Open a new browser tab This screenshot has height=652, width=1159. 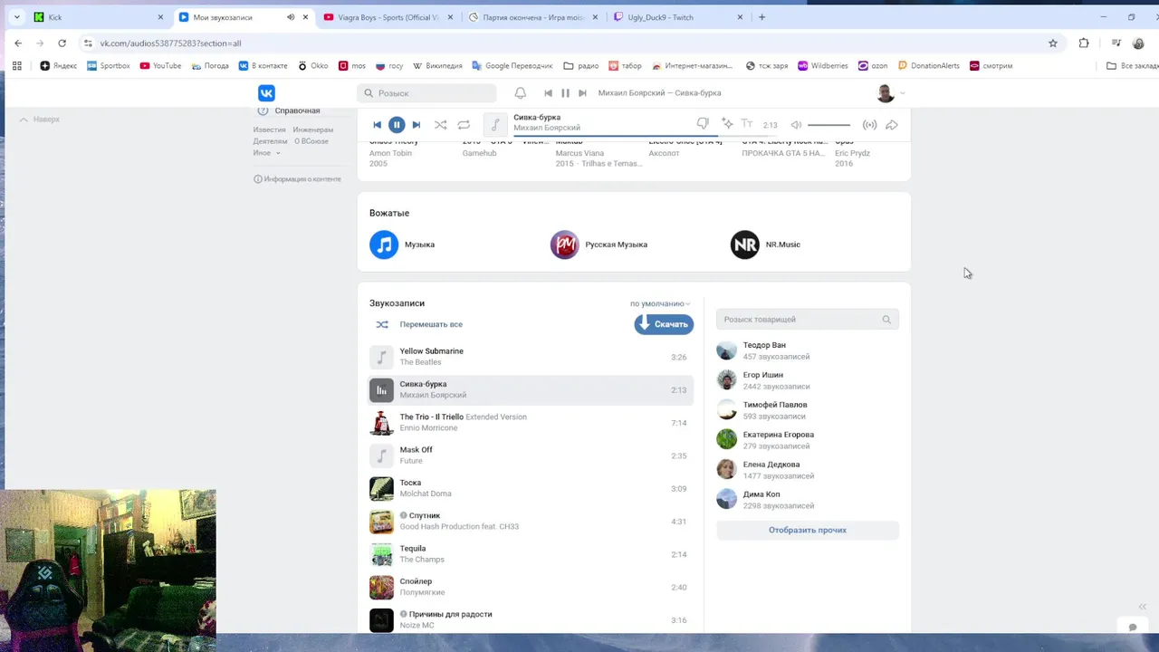(x=761, y=17)
